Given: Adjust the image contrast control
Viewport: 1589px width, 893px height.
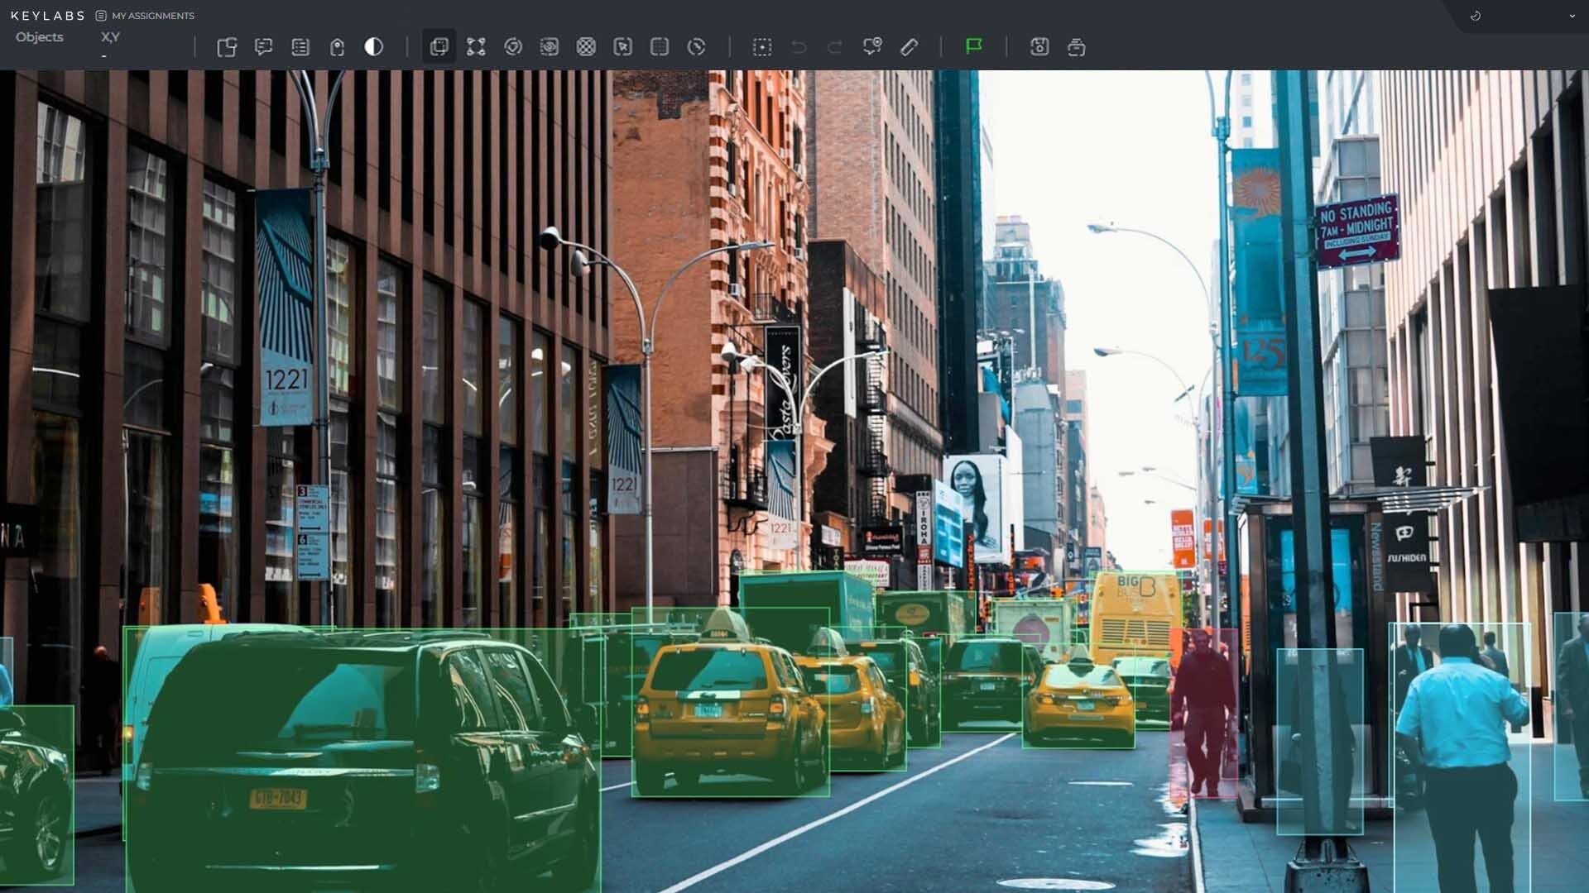Looking at the screenshot, I should (x=374, y=47).
